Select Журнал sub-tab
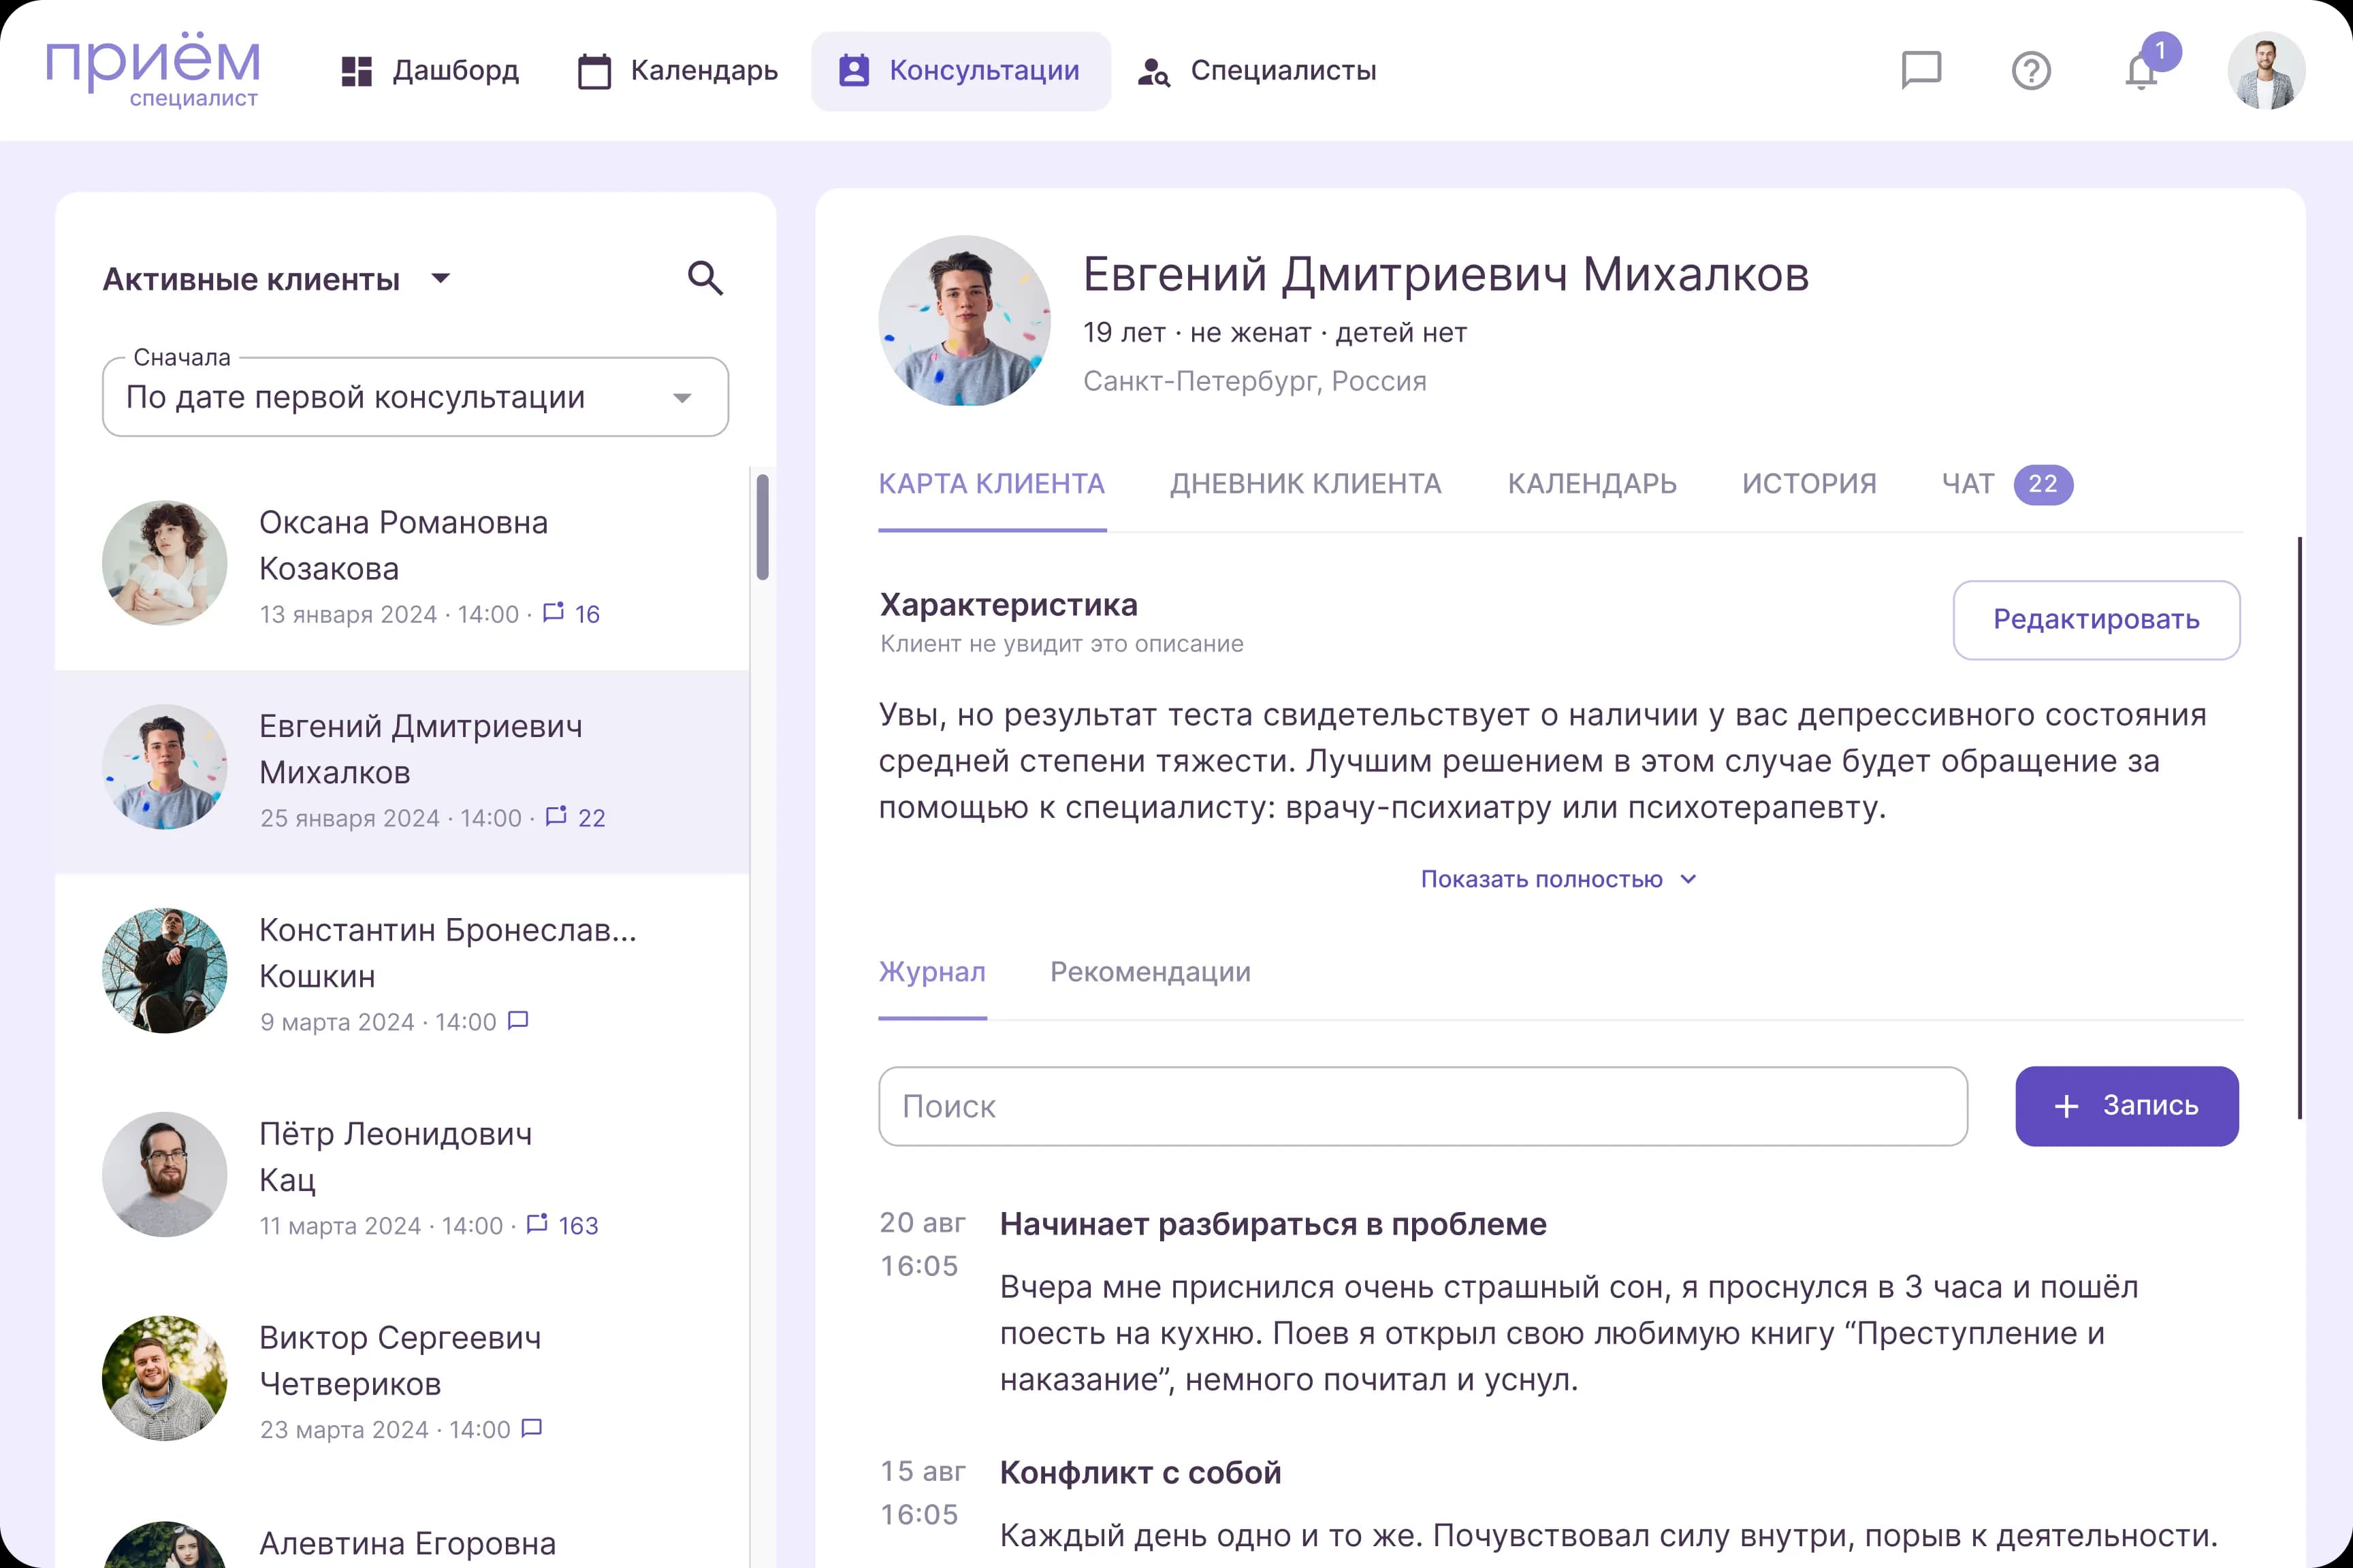Image resolution: width=2353 pixels, height=1568 pixels. pyautogui.click(x=932, y=972)
